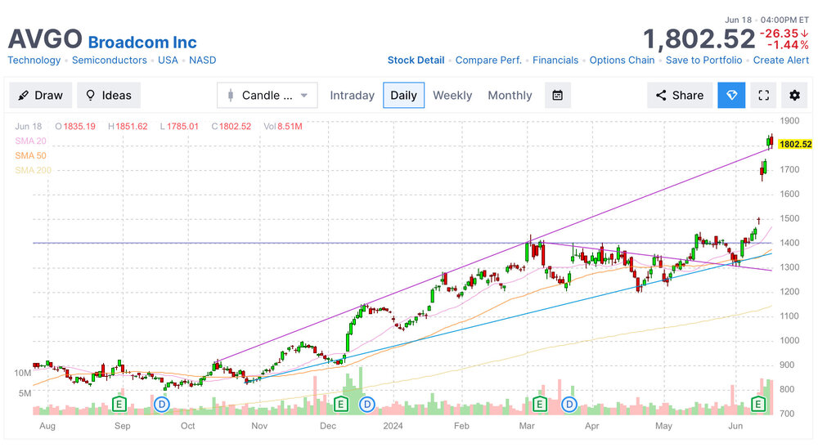818x448 pixels.
Task: Open the Options Chain link
Action: tap(622, 60)
